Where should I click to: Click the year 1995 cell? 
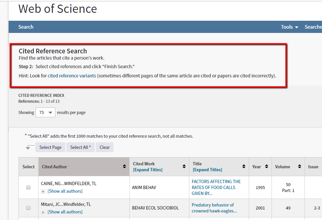260,187
